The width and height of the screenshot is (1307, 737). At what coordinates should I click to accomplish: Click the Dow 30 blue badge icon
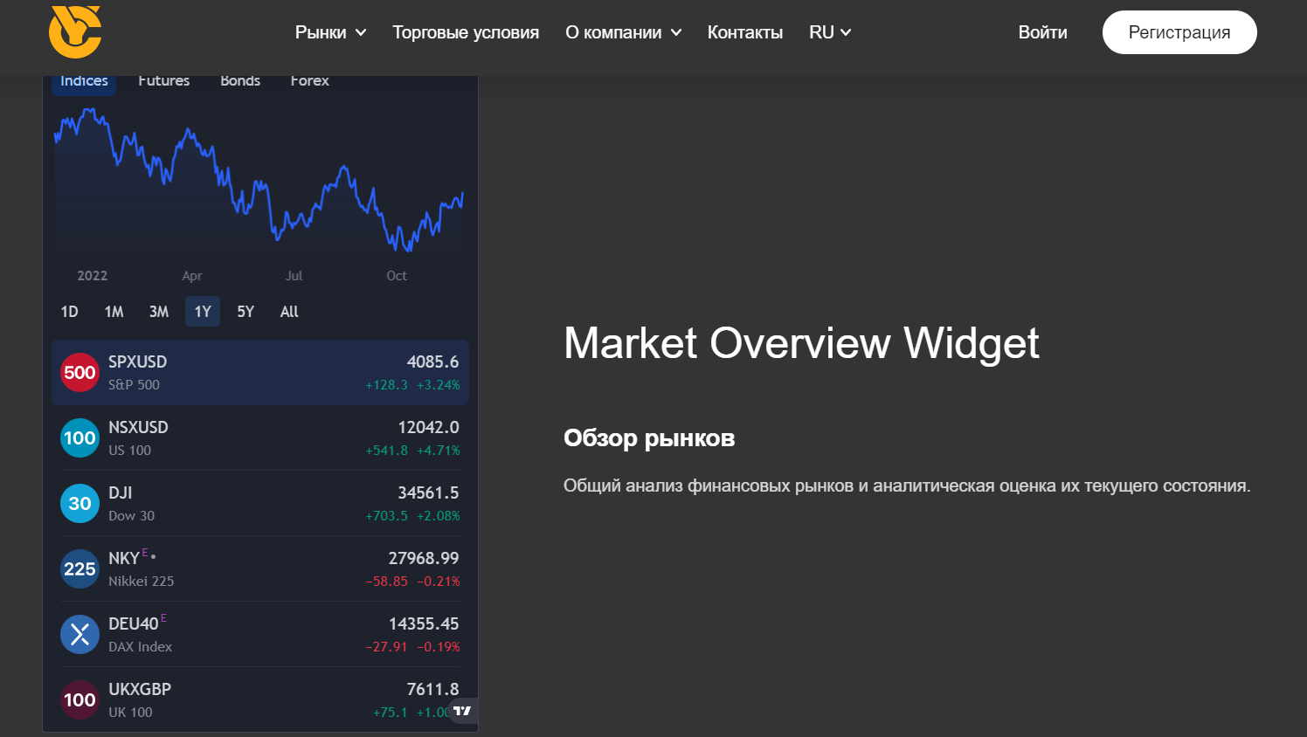80,504
